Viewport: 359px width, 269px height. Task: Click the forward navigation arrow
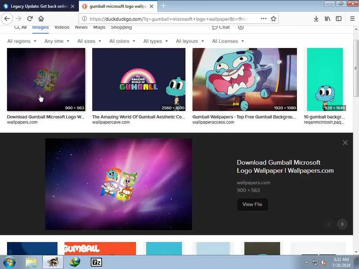pos(19,19)
